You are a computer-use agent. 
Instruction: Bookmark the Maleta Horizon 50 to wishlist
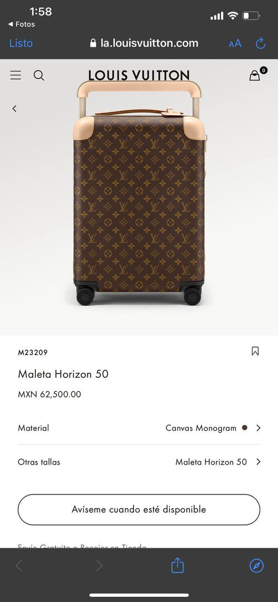(x=255, y=351)
